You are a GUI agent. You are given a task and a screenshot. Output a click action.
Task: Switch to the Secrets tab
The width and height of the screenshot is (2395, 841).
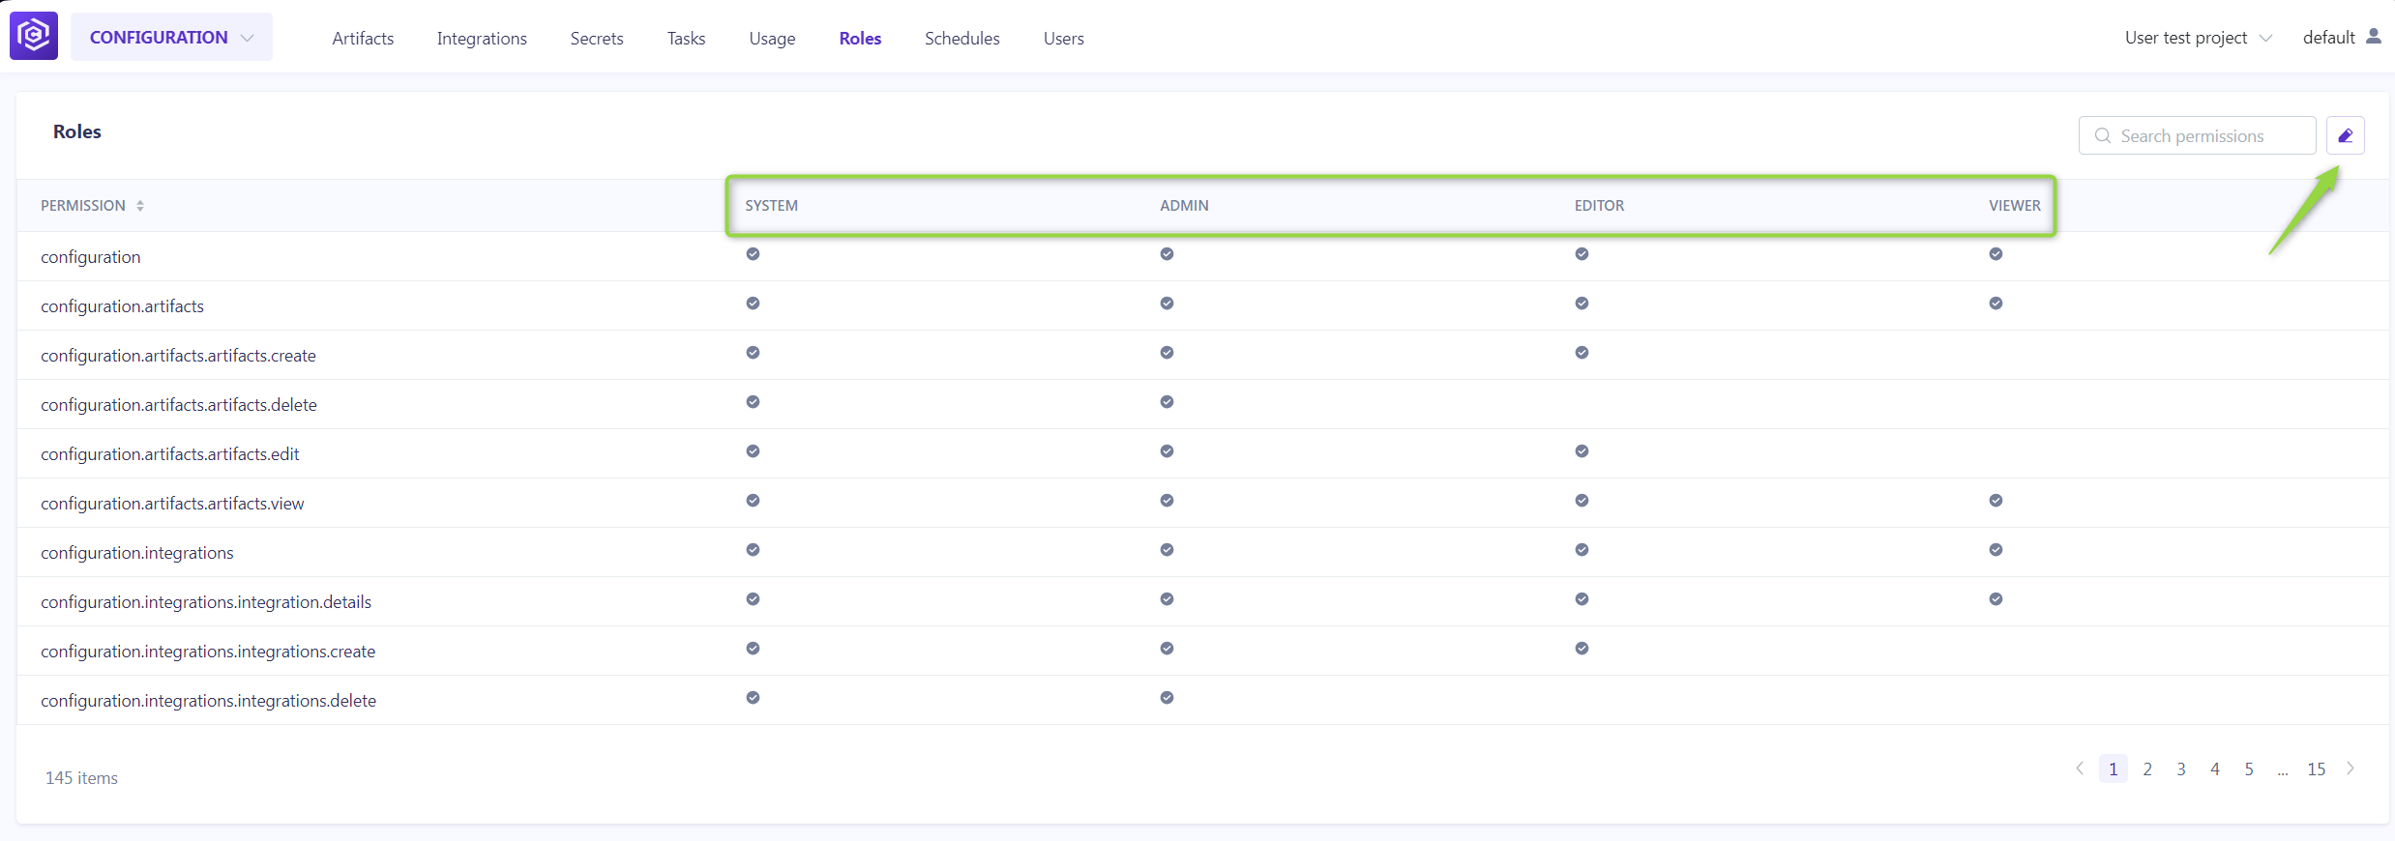[597, 39]
